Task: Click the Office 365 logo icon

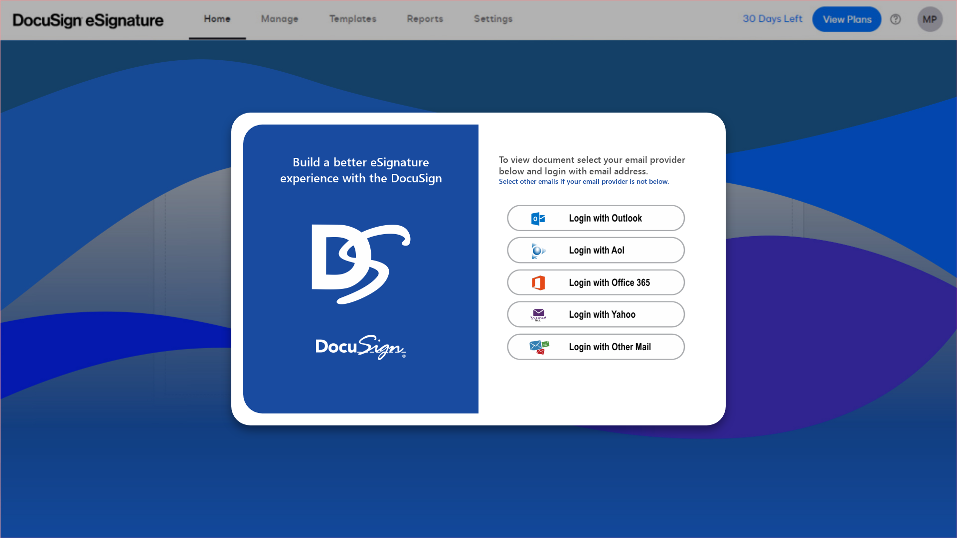Action: pyautogui.click(x=538, y=283)
